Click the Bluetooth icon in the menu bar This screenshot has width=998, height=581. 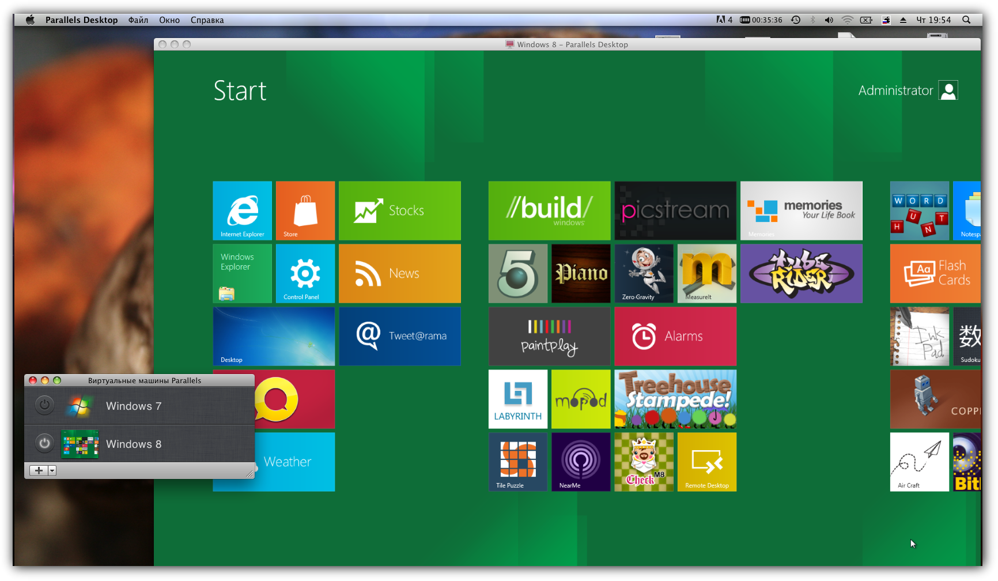coord(813,20)
